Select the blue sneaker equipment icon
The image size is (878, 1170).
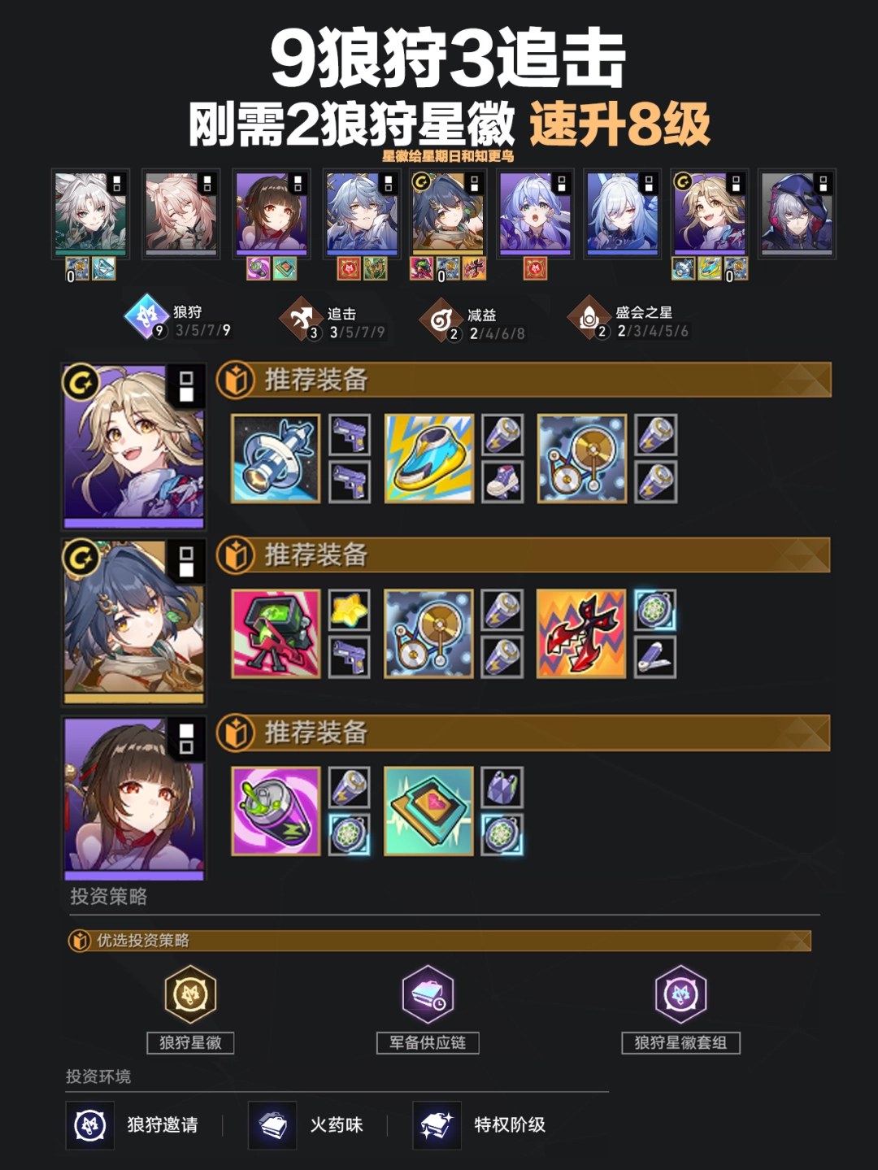coord(428,459)
